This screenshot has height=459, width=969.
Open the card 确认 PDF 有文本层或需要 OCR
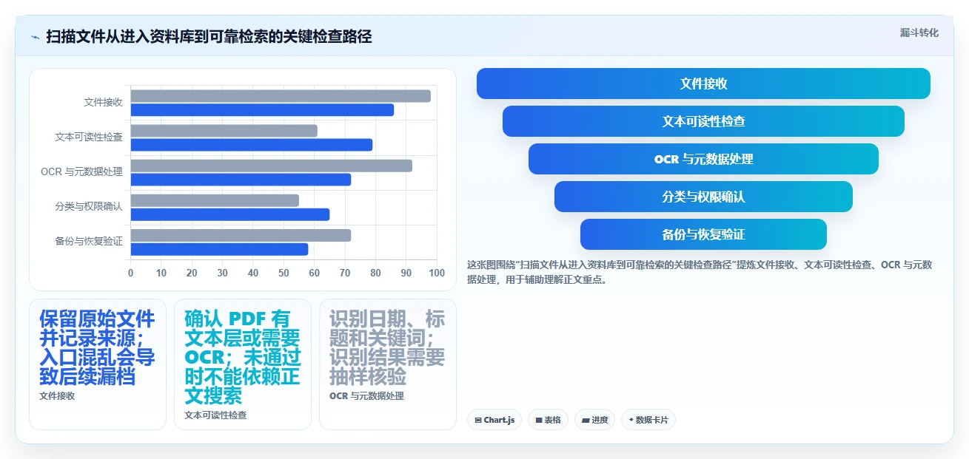pyautogui.click(x=243, y=364)
